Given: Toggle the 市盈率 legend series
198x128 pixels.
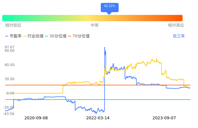Looking at the screenshot, I should pos(13,36).
